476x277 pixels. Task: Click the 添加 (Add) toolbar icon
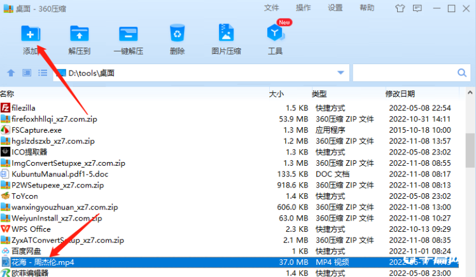point(31,33)
